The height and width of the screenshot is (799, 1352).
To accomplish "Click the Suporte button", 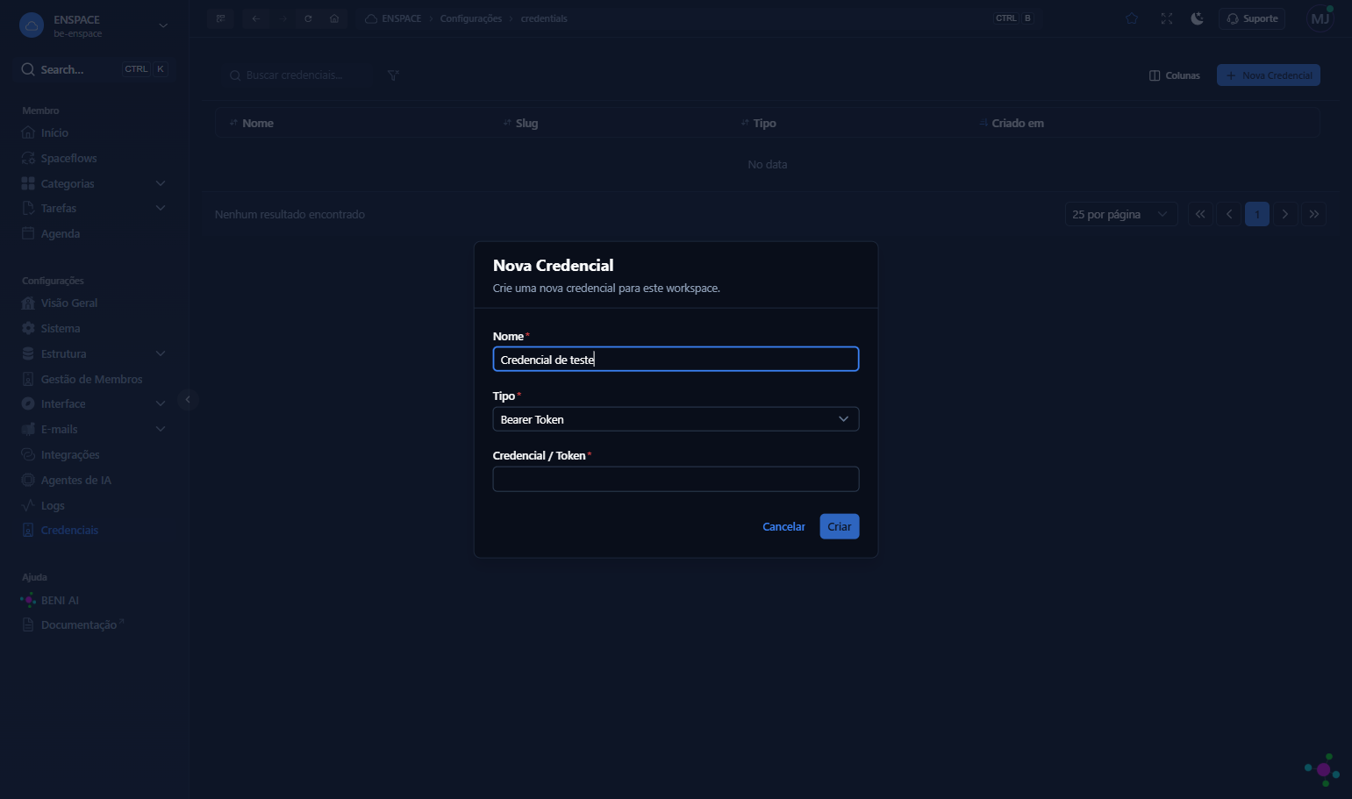I will 1252,18.
